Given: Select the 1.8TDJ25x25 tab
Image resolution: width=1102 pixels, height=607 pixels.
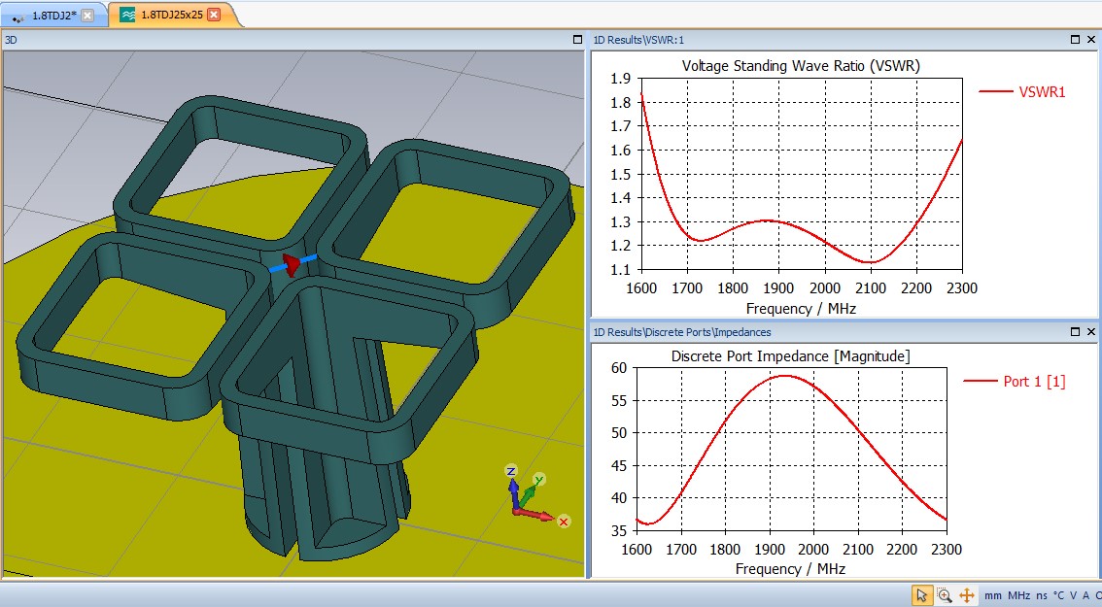Looking at the screenshot, I should click(x=162, y=15).
